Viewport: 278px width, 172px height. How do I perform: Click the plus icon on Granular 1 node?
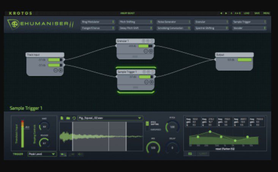151,51
